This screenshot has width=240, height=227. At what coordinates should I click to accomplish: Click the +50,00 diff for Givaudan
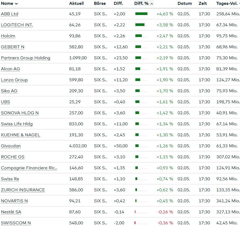(x=121, y=146)
